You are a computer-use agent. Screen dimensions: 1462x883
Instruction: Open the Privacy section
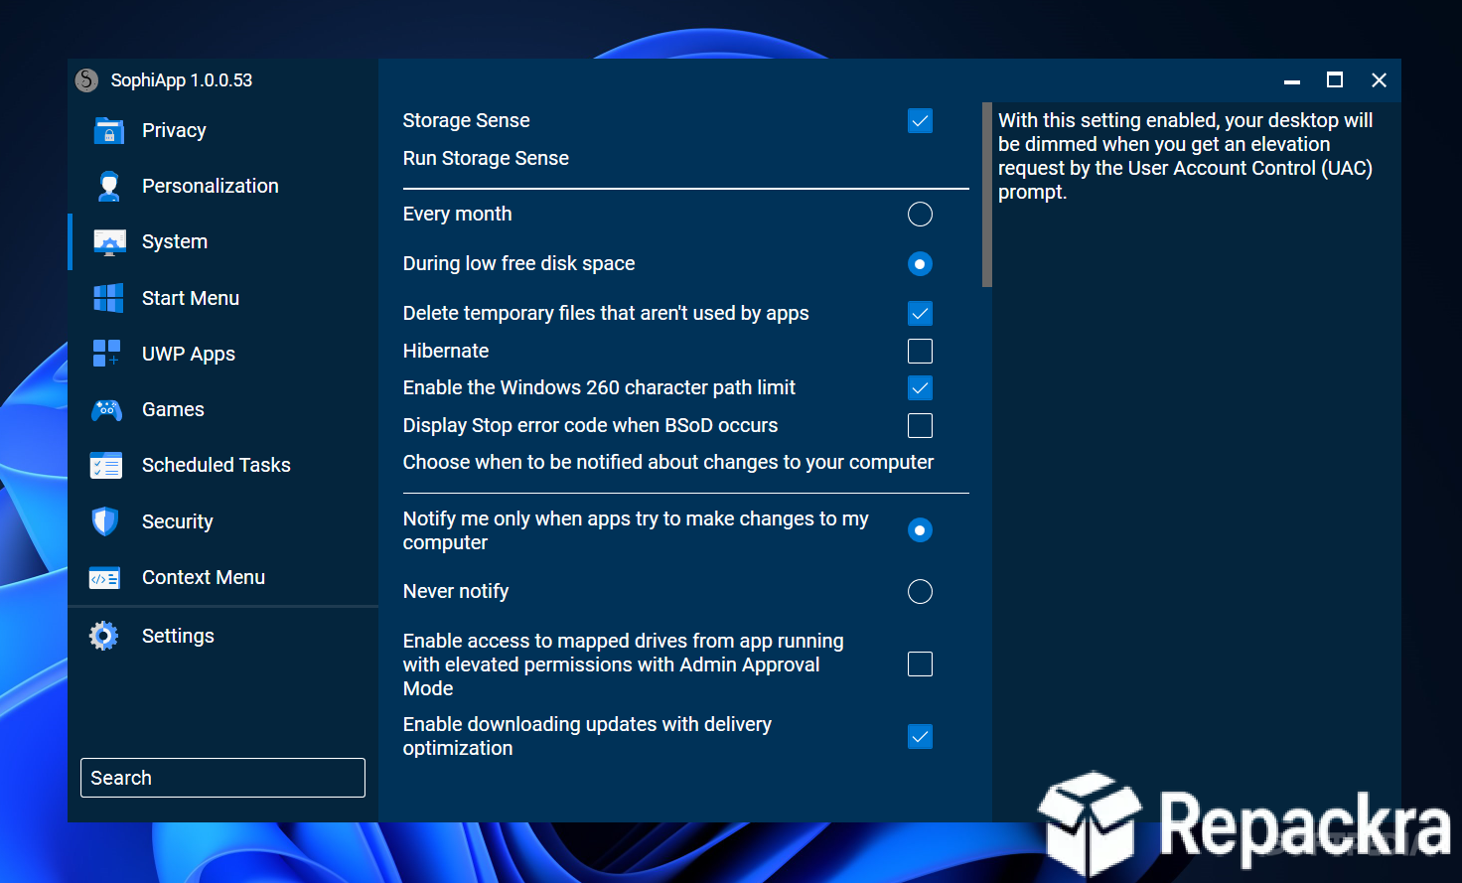[x=174, y=130]
